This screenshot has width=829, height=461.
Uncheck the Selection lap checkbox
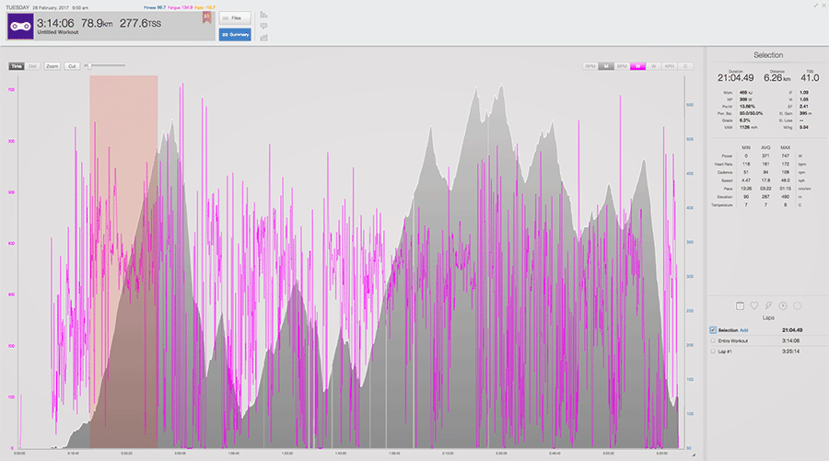click(713, 330)
